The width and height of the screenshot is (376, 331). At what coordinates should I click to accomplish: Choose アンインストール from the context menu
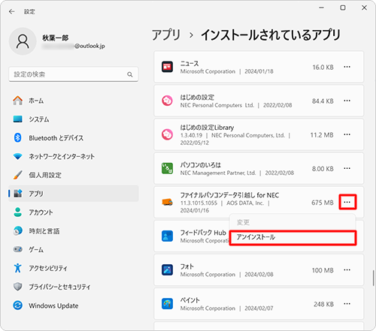[293, 237]
